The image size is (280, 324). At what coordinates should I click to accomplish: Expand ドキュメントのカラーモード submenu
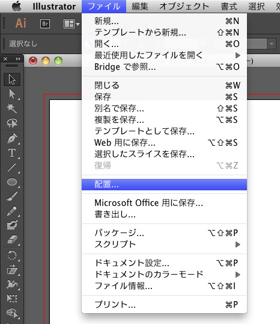pos(164,275)
